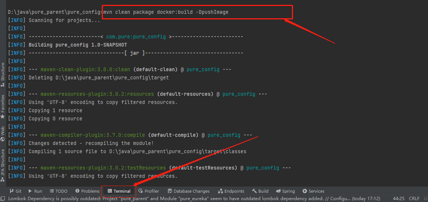Click the 'Deleting D:\java\pure_parent\pure_config\target' line

(x=98, y=78)
